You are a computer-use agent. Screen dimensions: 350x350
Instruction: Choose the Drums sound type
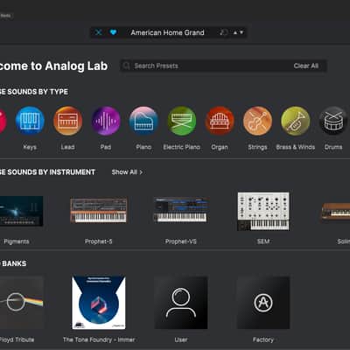coord(333,121)
